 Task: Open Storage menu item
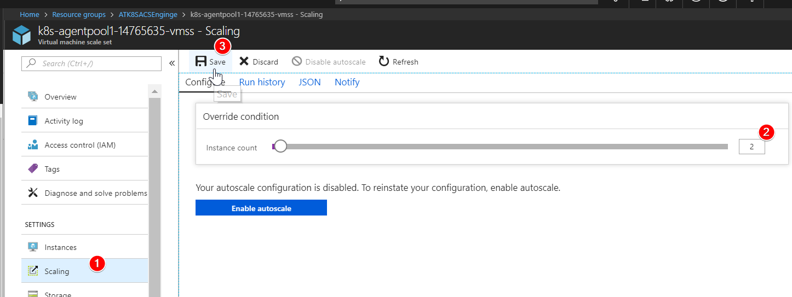tap(84, 293)
